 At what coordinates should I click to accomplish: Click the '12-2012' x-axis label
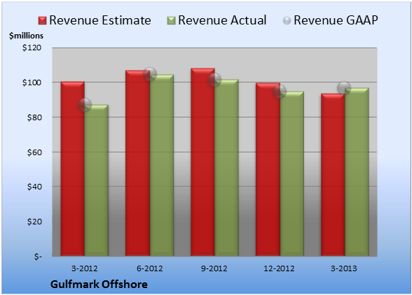(x=279, y=268)
